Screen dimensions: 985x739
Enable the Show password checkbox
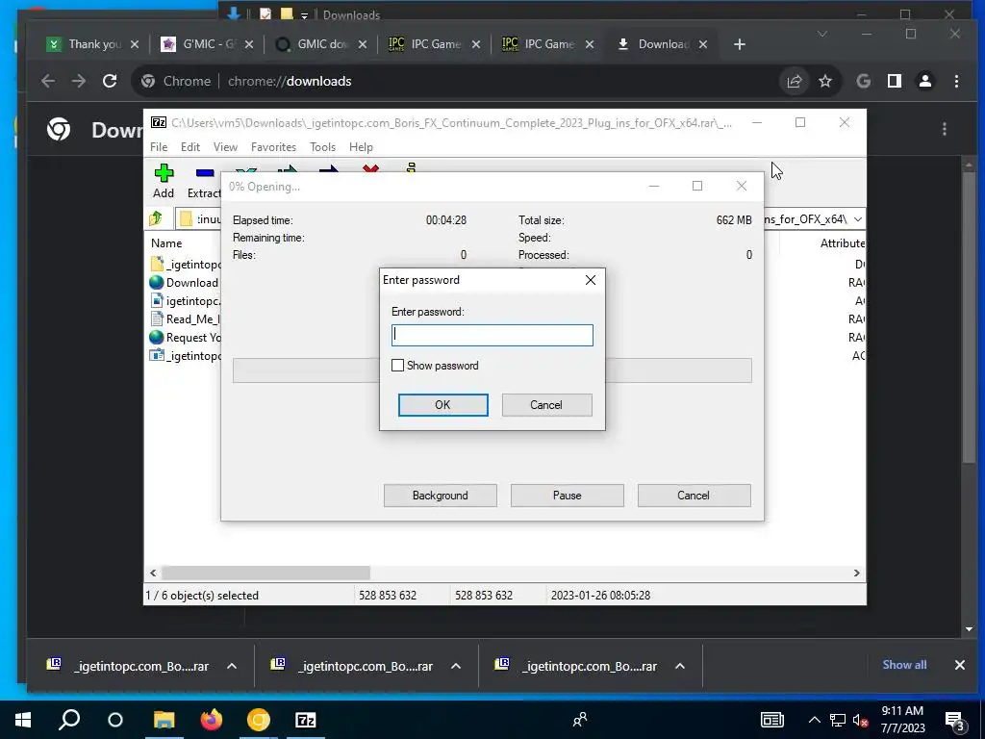(x=397, y=365)
